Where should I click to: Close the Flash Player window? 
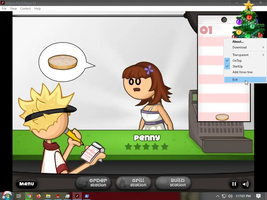point(260,3)
